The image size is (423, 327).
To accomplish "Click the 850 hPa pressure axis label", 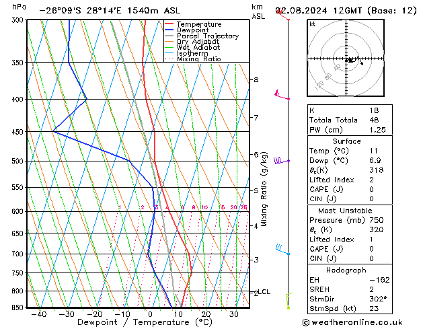I will pos(17,307).
